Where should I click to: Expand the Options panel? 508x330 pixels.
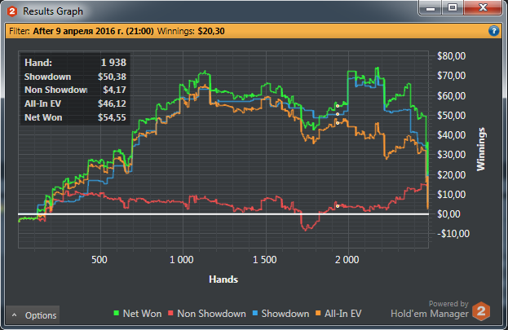(x=33, y=315)
